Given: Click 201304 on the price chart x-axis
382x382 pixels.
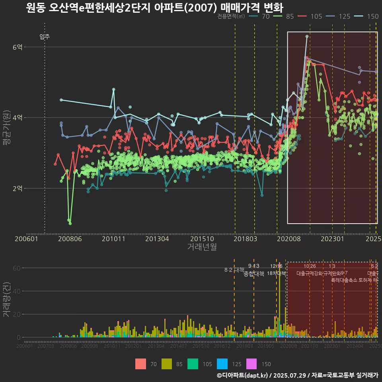Looking at the screenshot, I should [x=157, y=239].
